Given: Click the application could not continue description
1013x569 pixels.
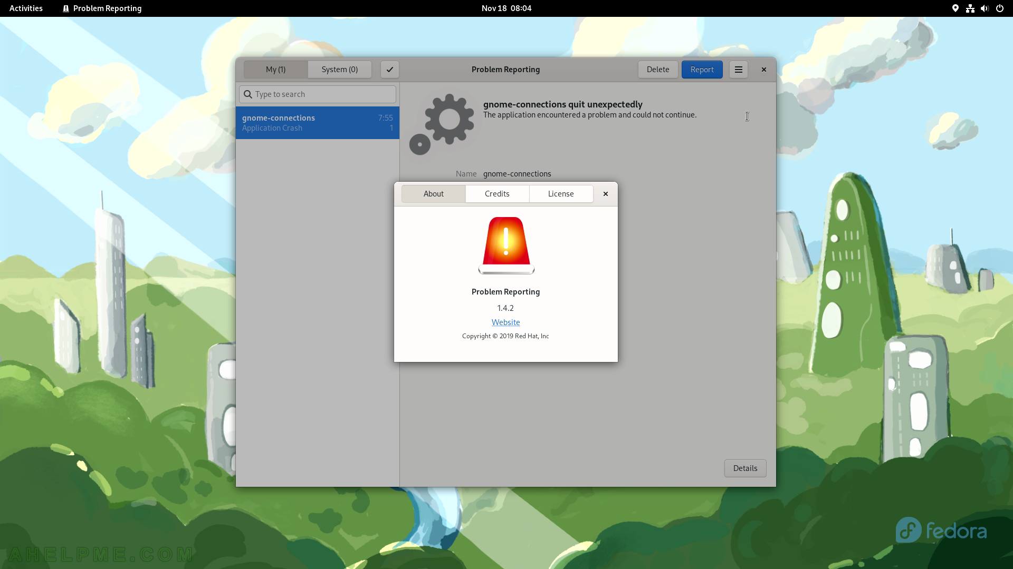Looking at the screenshot, I should coord(590,115).
